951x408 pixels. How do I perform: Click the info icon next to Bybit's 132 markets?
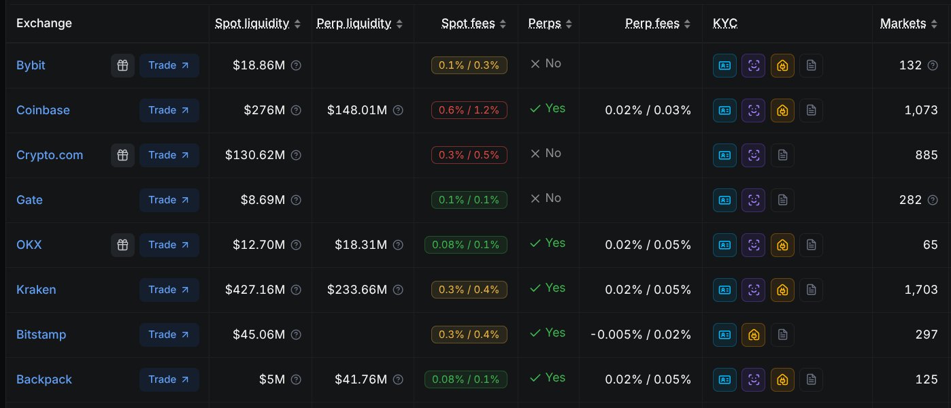[933, 65]
